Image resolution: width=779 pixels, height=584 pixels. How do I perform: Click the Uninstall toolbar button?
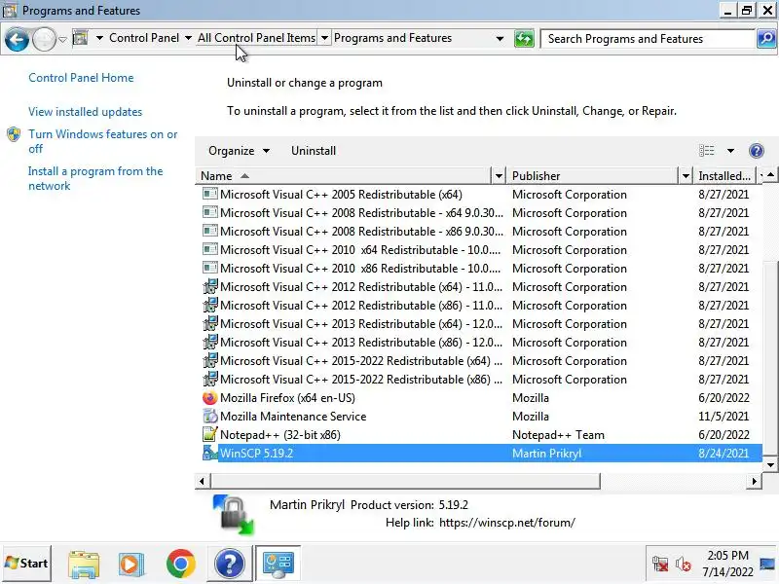pyautogui.click(x=314, y=151)
